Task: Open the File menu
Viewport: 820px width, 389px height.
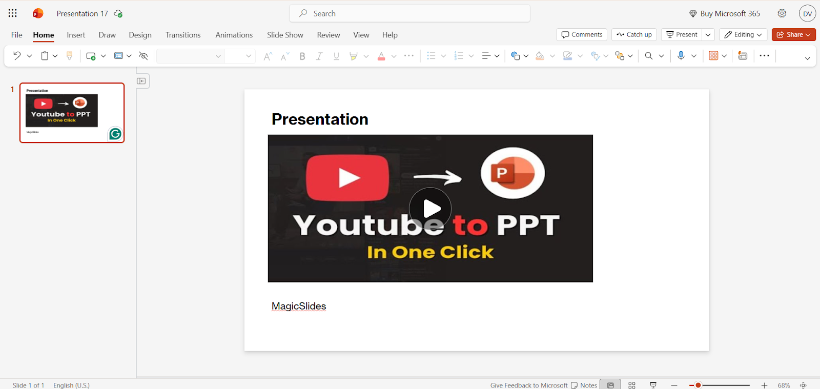Action: tap(17, 35)
